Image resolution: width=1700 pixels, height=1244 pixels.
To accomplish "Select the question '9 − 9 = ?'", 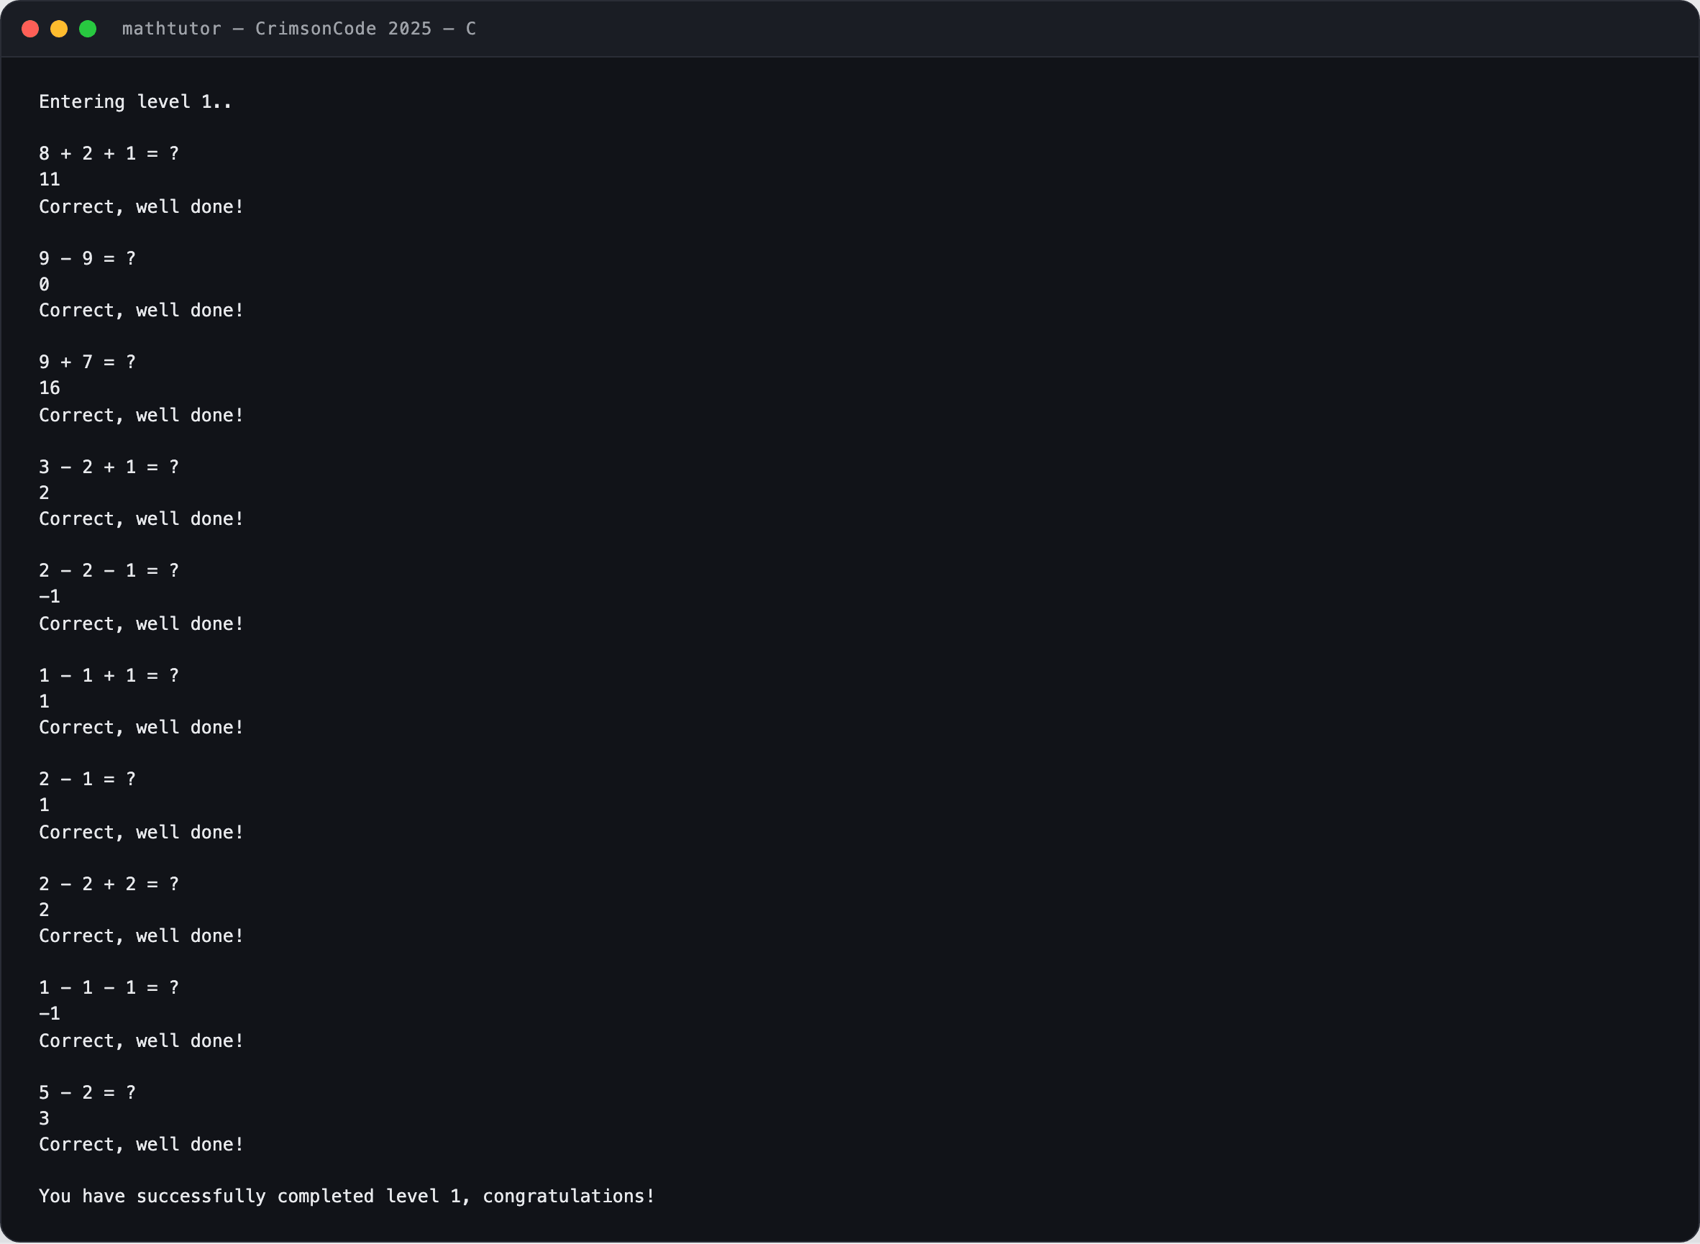I will (87, 258).
